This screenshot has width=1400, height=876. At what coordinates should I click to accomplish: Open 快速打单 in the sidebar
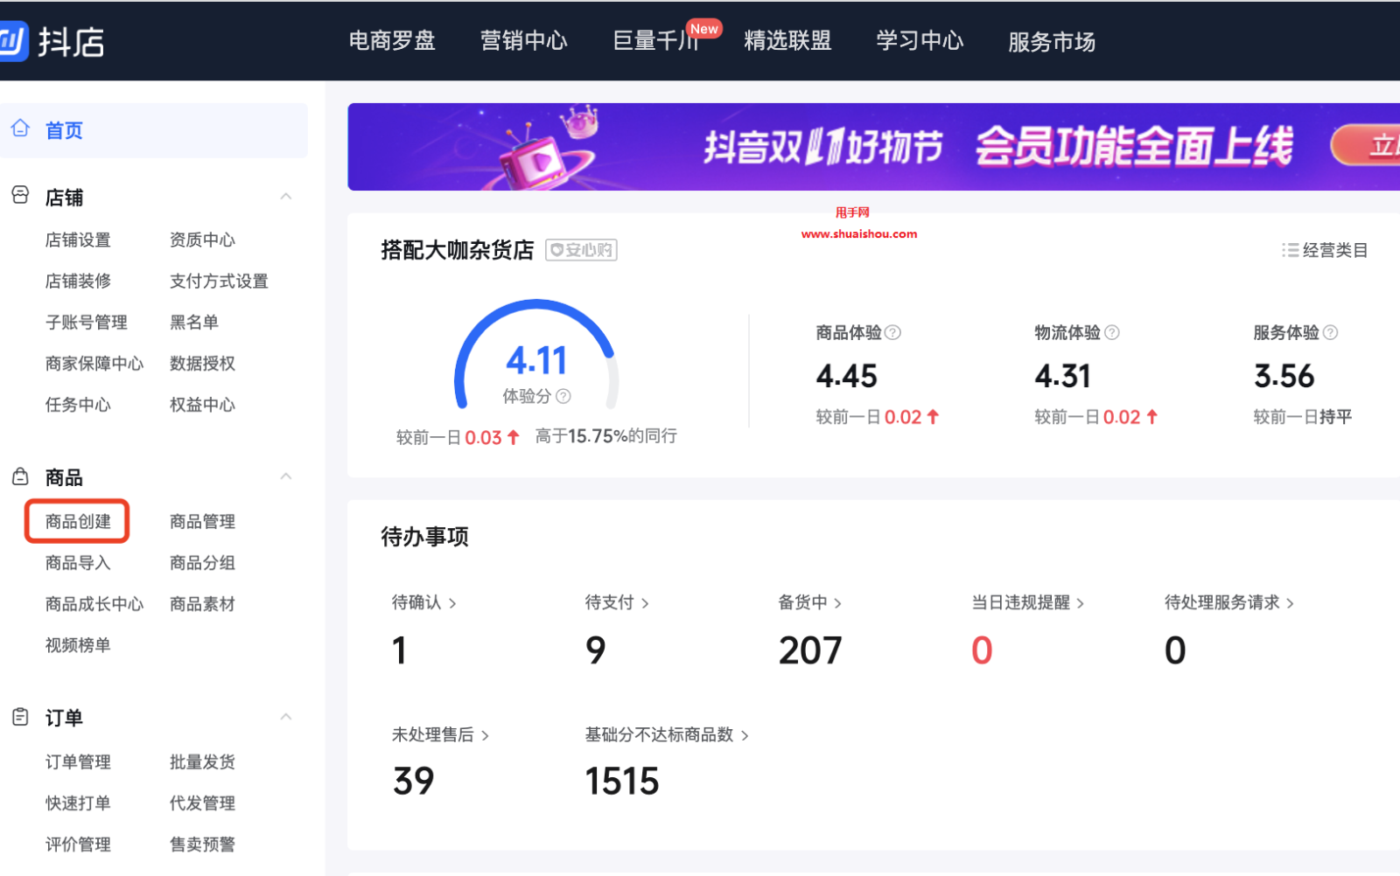[x=78, y=803]
